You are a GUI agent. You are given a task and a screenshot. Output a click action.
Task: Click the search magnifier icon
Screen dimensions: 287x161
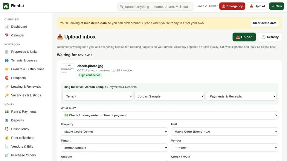point(122,7)
